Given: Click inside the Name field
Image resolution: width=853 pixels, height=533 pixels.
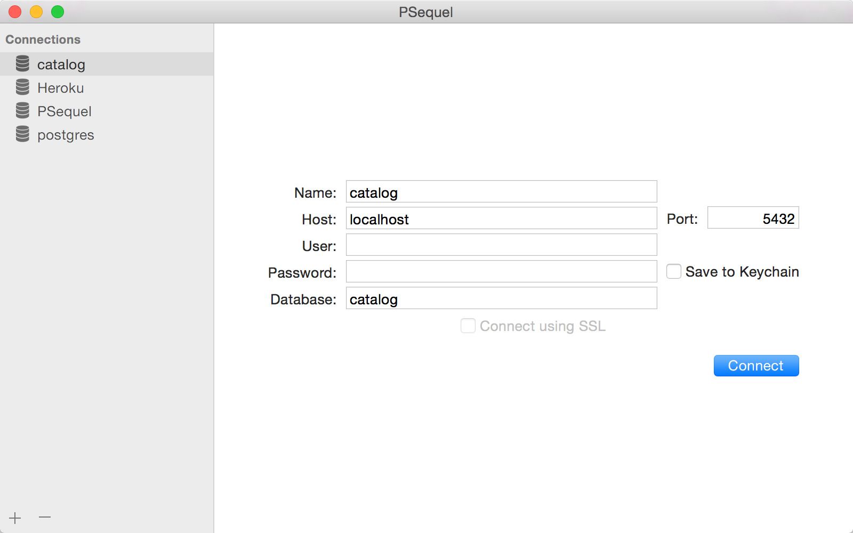Looking at the screenshot, I should pos(501,191).
